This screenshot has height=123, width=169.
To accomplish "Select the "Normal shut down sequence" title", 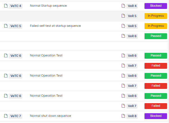I will point(50,116).
